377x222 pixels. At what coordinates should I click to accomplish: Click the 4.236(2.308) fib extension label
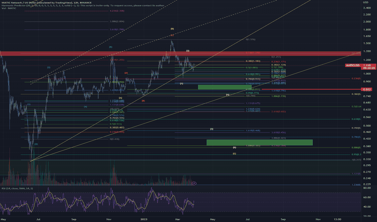[x=117, y=11]
